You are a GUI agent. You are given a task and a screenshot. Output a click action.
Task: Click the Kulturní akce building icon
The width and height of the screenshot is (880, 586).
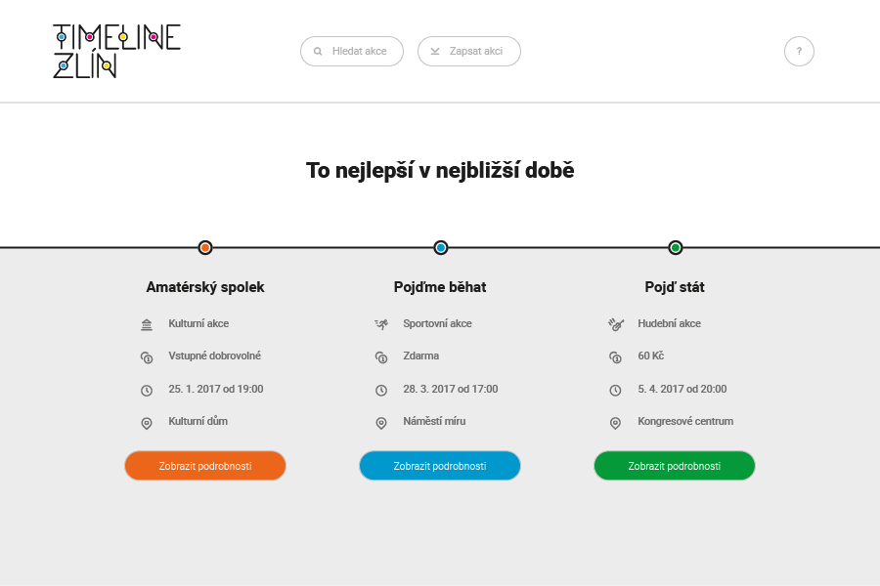pyautogui.click(x=147, y=324)
